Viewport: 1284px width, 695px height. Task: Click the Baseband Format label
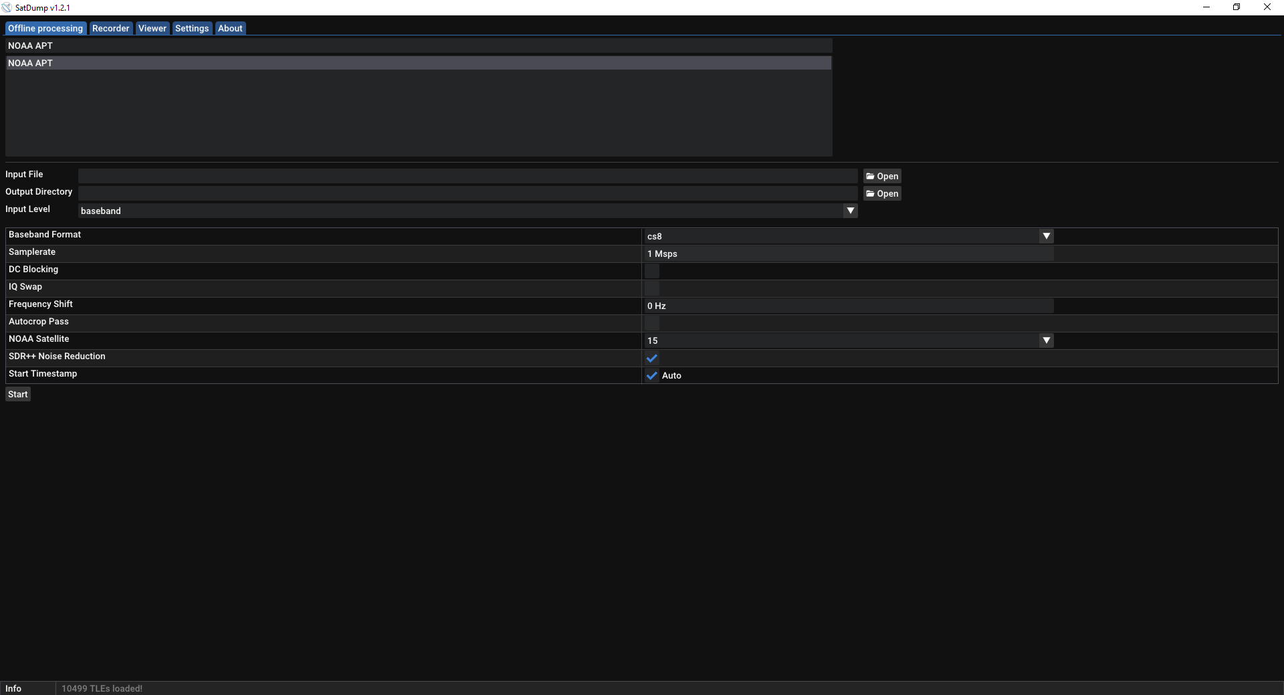45,234
